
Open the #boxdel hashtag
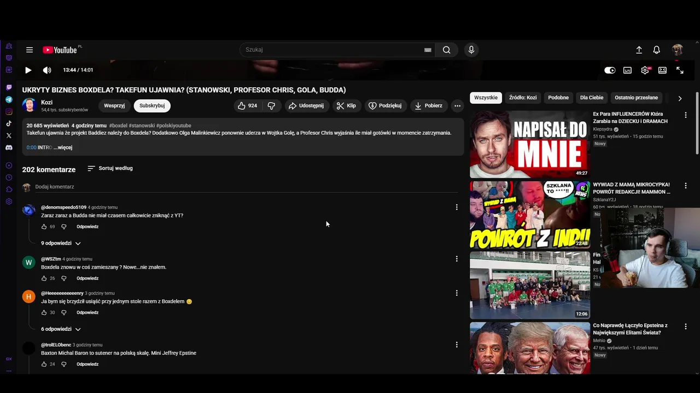coord(118,126)
